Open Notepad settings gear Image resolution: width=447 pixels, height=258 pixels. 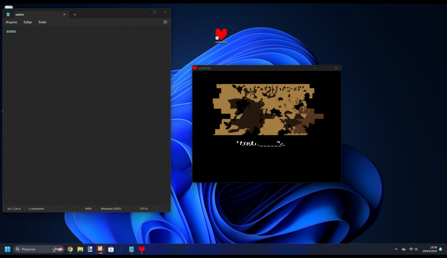(165, 22)
